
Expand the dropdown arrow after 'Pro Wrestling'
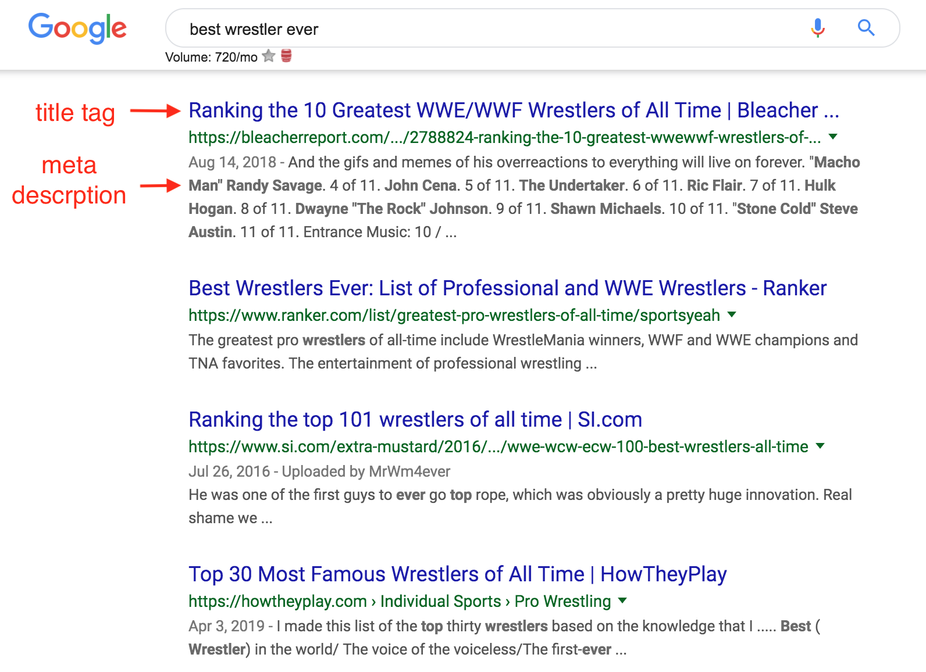click(622, 601)
